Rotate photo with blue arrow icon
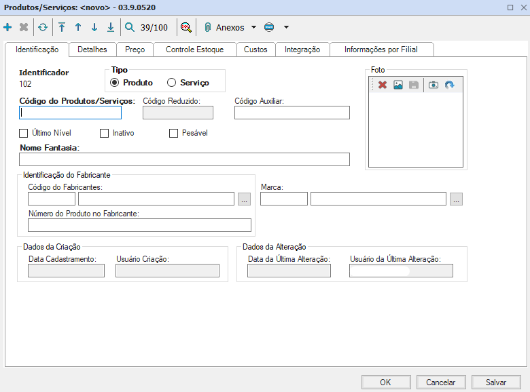 click(449, 85)
